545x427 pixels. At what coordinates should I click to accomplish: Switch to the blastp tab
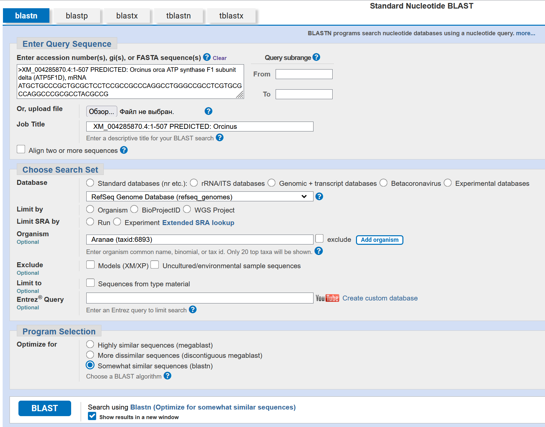[77, 16]
